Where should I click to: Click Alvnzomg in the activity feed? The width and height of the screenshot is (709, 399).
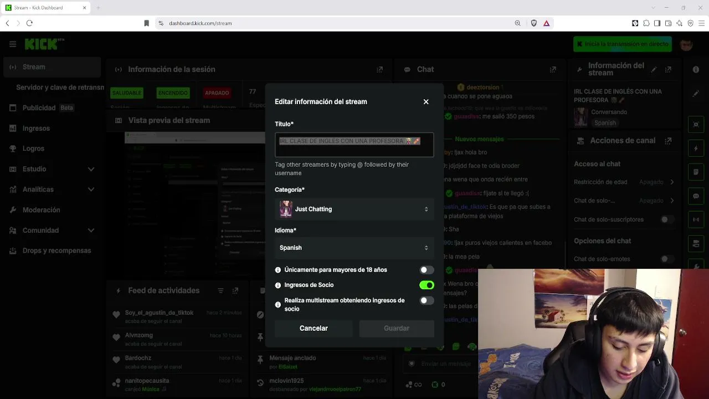pos(138,335)
